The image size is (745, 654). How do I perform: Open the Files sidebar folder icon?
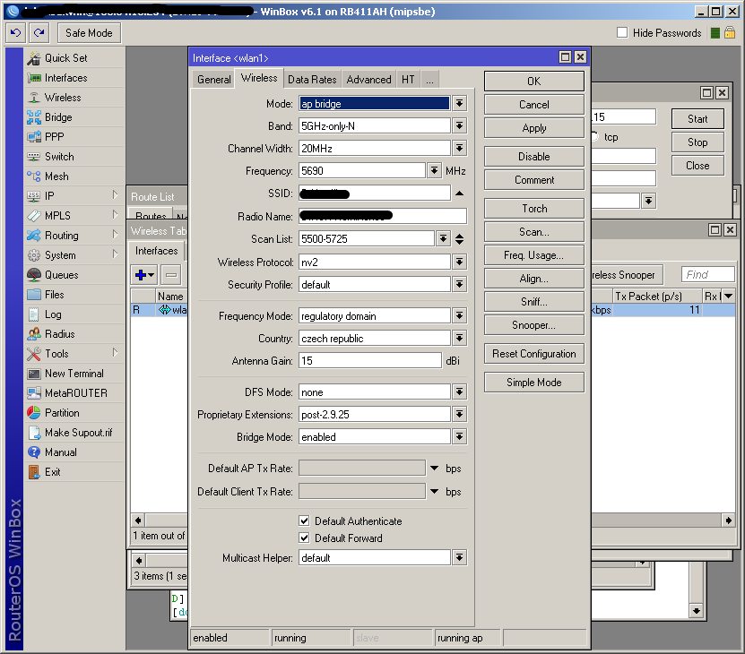[34, 295]
